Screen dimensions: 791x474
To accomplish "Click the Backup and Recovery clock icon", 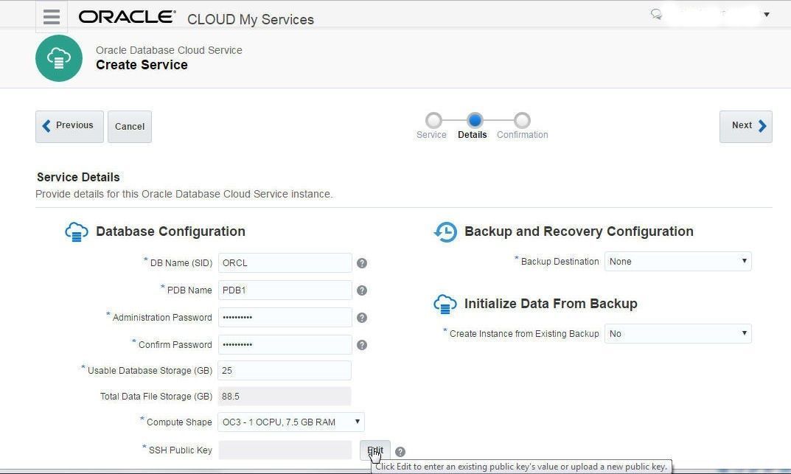I will tap(445, 232).
